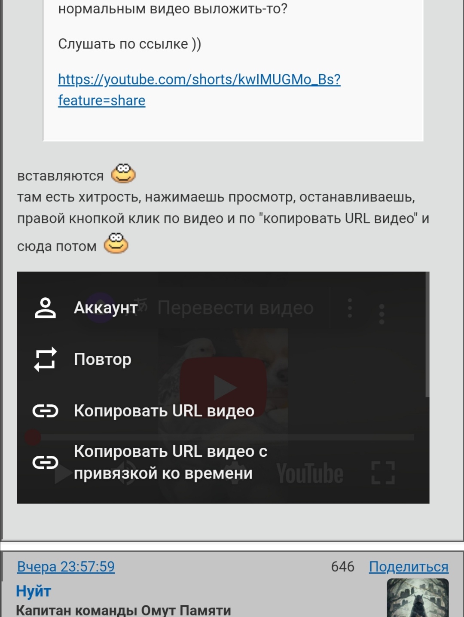Click Перевести видео translate button
464x617 pixels.
tap(235, 308)
